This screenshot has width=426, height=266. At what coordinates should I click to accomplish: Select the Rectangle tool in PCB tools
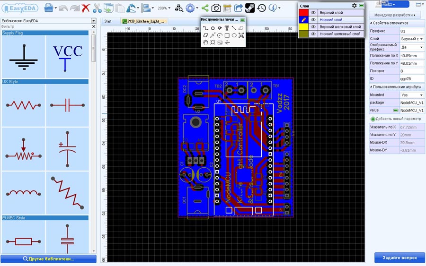pyautogui.click(x=227, y=35)
